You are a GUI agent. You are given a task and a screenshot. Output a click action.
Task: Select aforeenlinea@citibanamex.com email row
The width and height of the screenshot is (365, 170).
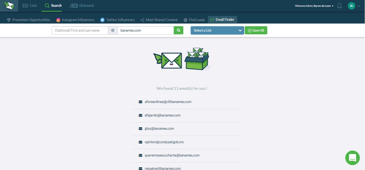[x=187, y=102]
